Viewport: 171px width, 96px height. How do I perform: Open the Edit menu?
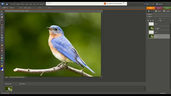coord(14,4)
